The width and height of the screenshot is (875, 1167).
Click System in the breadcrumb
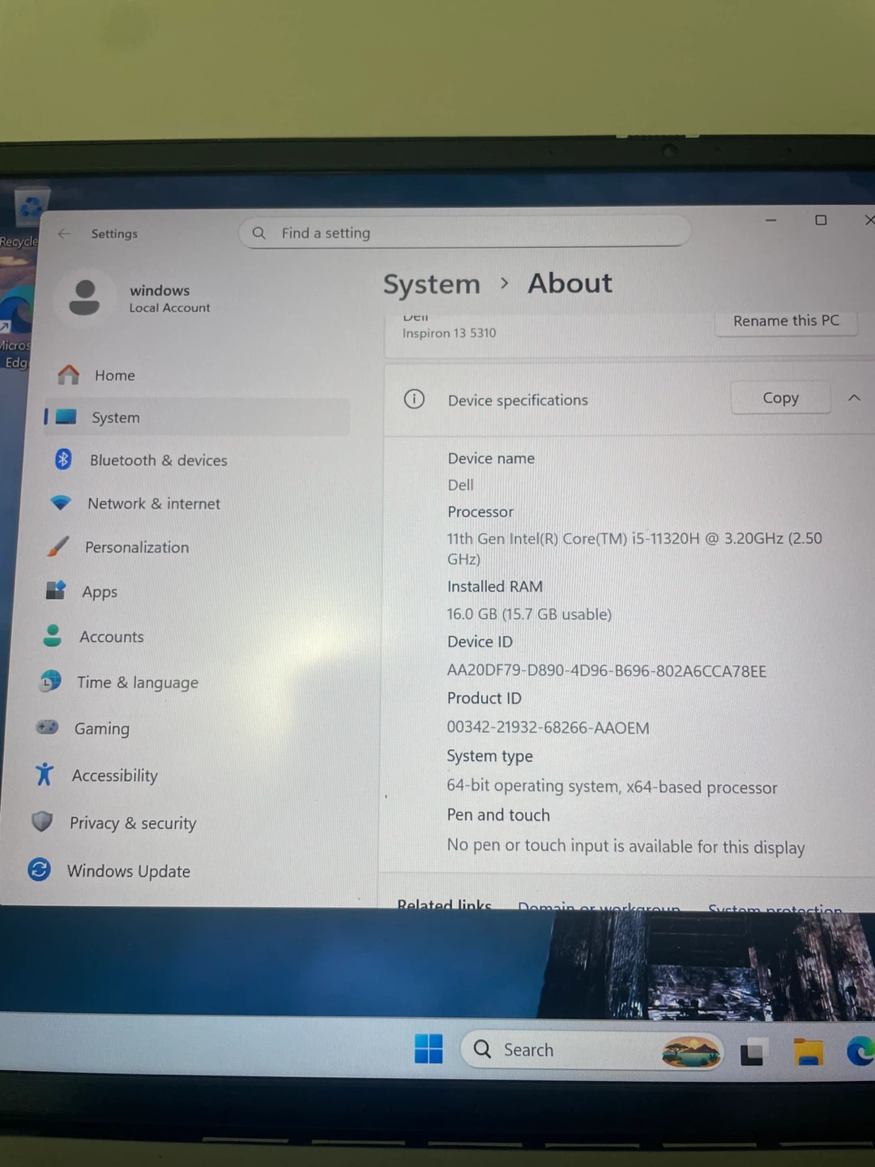click(x=431, y=284)
